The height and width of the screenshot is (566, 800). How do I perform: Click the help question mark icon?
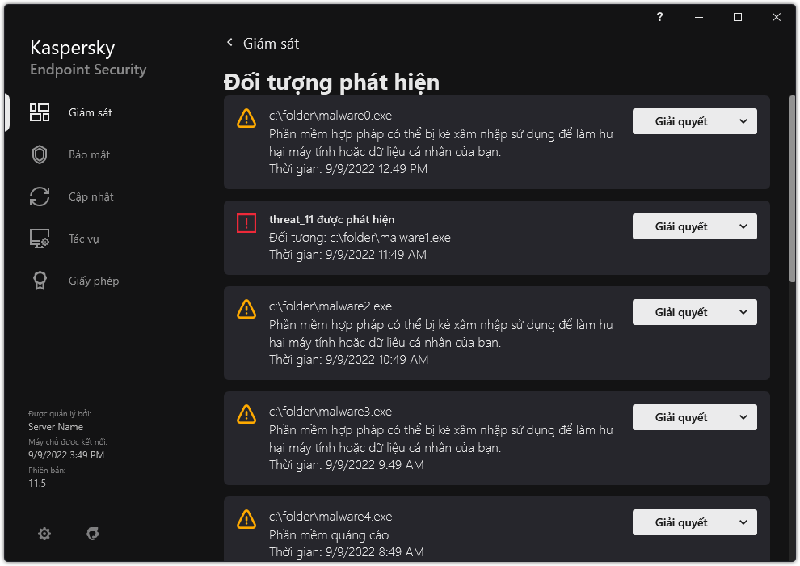(x=660, y=17)
